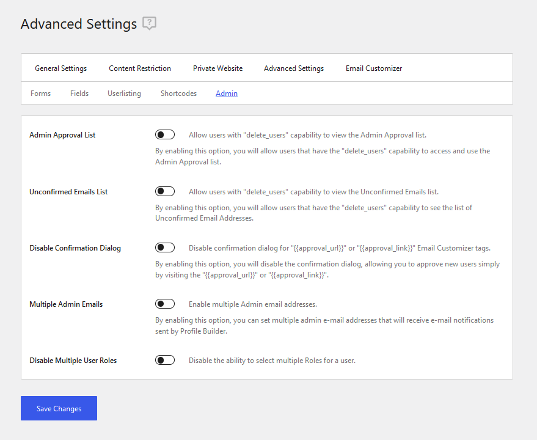
Task: Click the Save Changes button
Action: (59, 408)
